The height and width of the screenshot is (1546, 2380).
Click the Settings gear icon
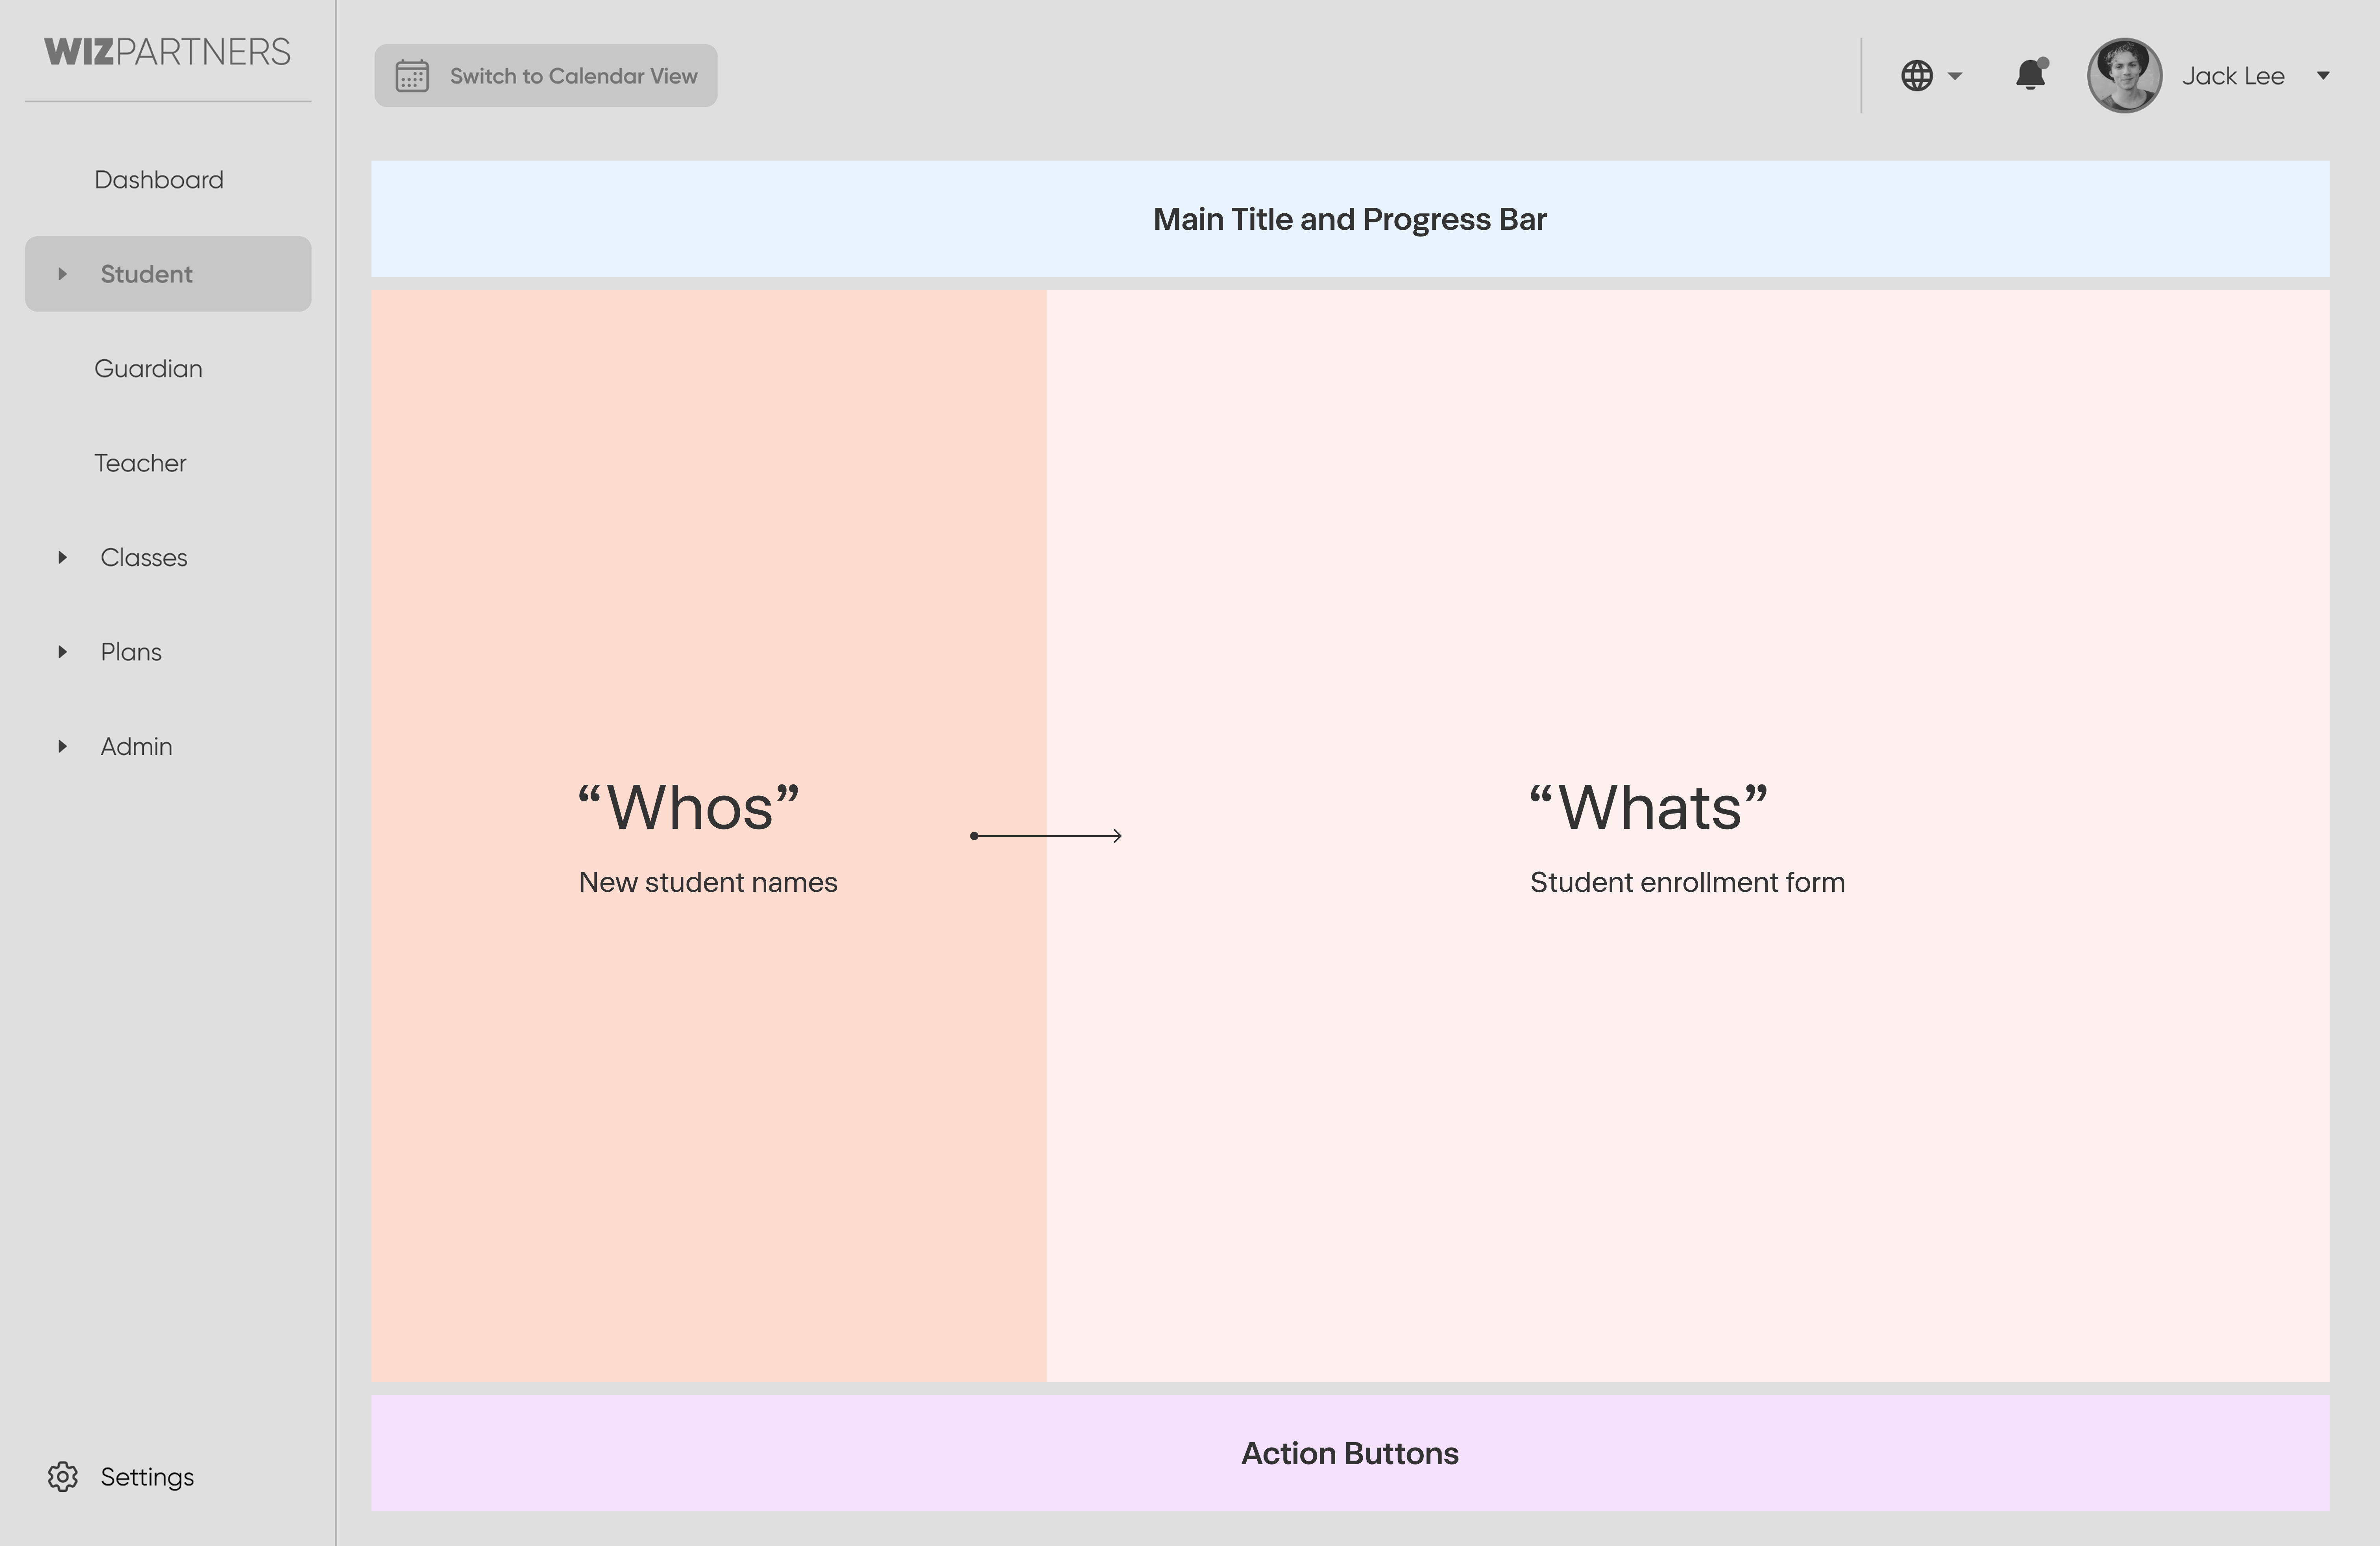[x=63, y=1477]
